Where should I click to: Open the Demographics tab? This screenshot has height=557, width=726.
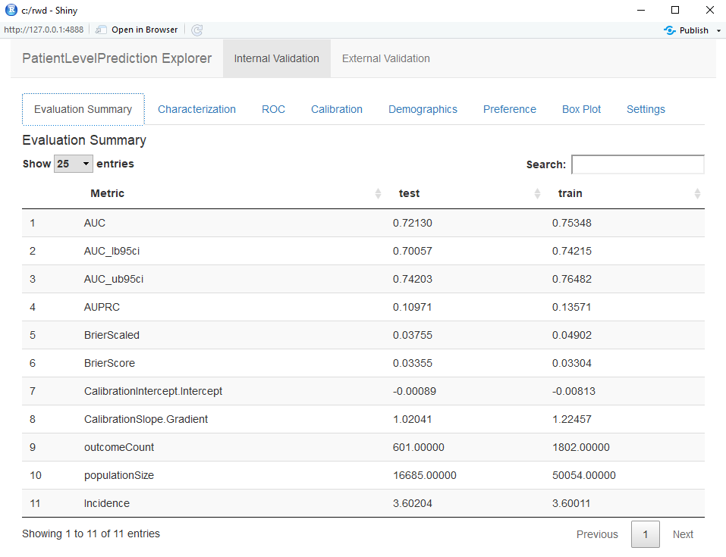click(423, 109)
